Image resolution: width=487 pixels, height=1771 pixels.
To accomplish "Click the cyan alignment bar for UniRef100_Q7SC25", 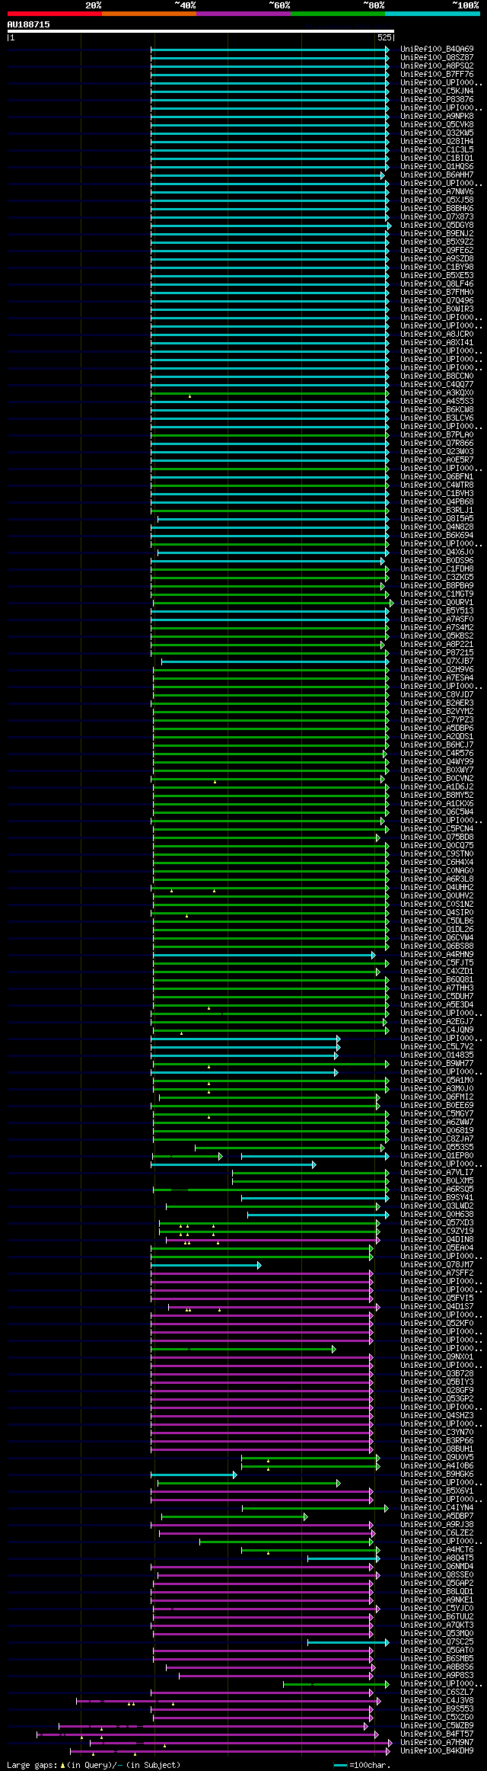I will 348,1642.
